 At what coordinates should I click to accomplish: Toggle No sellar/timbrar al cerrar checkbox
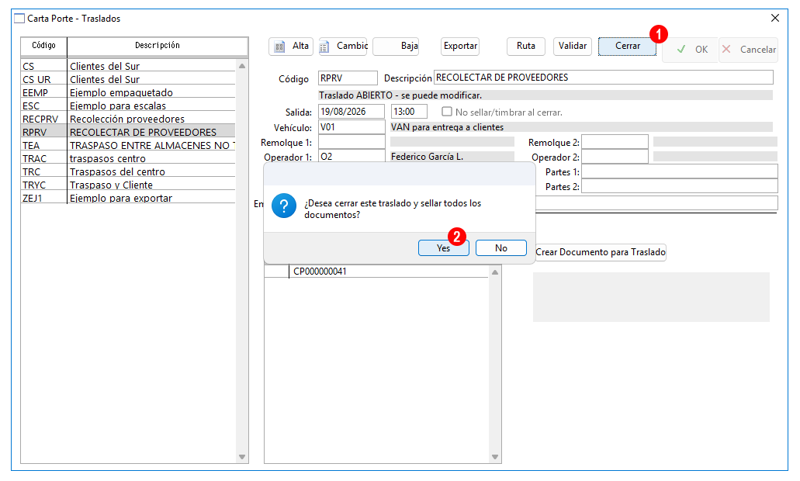(x=447, y=112)
